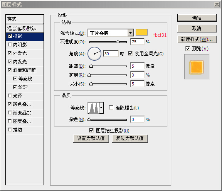Click the style preview thumbnail
The height and width of the screenshot is (191, 222).
197,67
